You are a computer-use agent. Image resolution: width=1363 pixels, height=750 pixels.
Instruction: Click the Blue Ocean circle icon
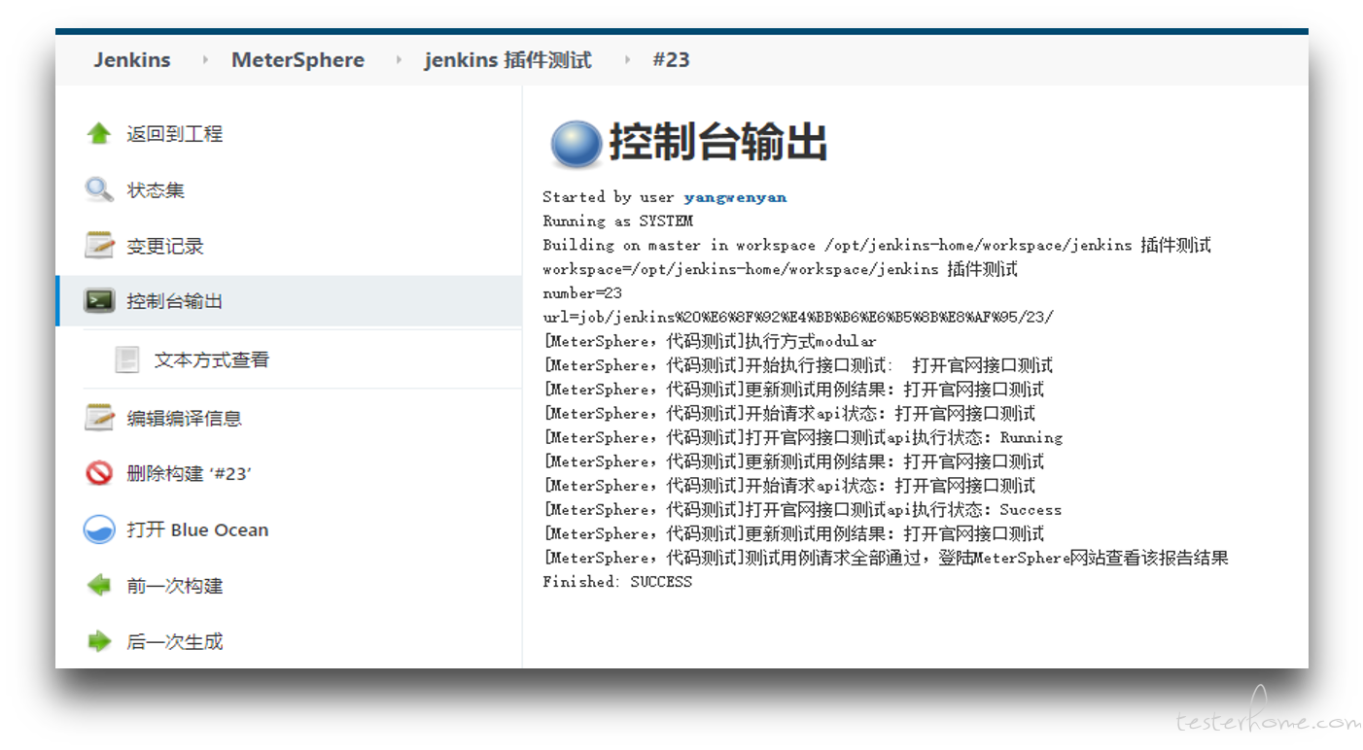coord(99,529)
